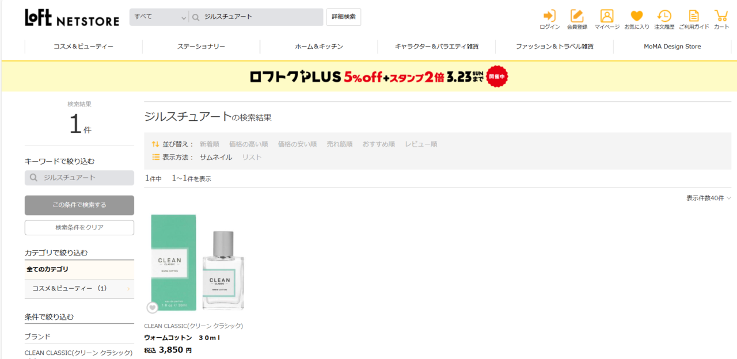Sort results by 価格の高い順
This screenshot has width=737, height=359.
click(249, 144)
